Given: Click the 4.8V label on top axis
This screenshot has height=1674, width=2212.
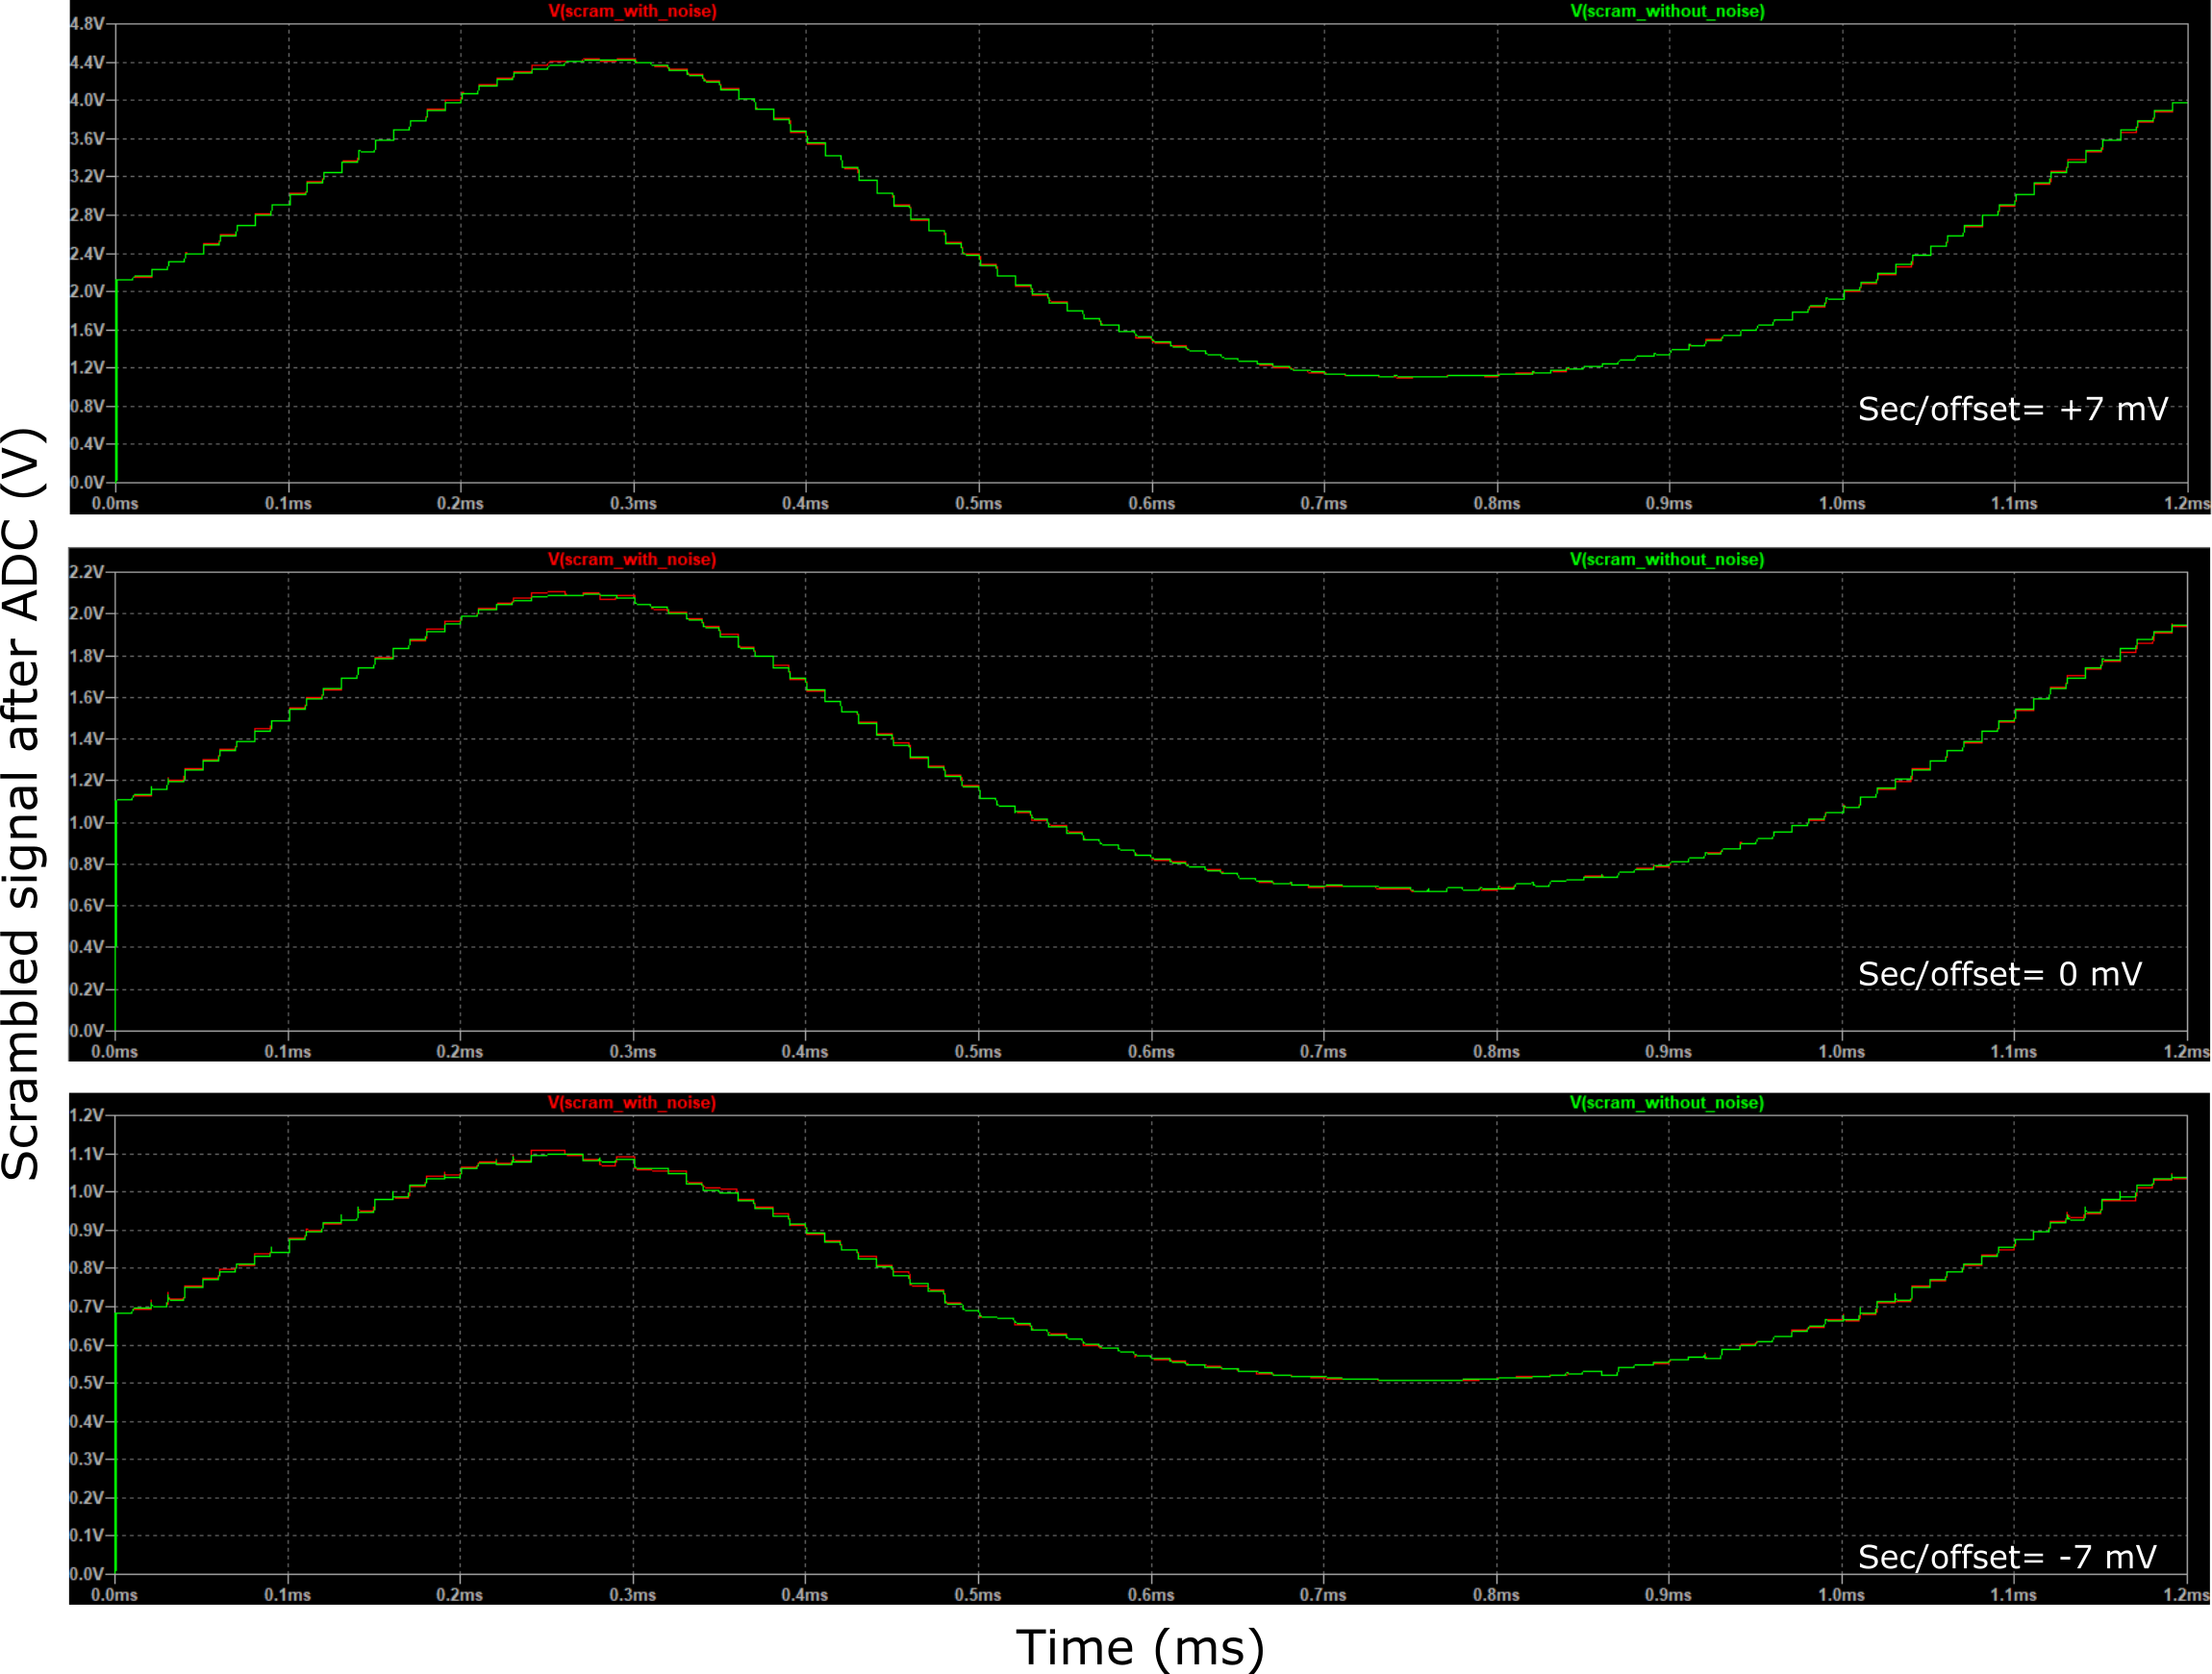Looking at the screenshot, I should coord(86,23).
